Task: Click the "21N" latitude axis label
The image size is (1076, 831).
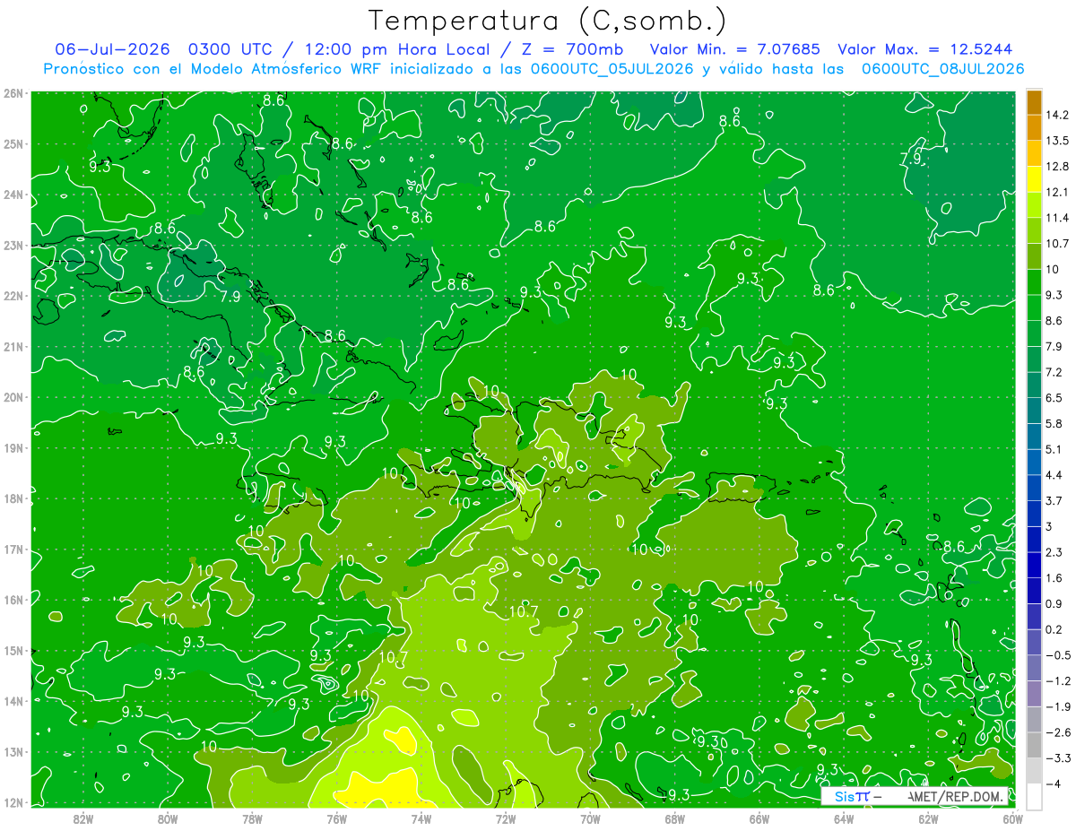Action: pos(13,346)
